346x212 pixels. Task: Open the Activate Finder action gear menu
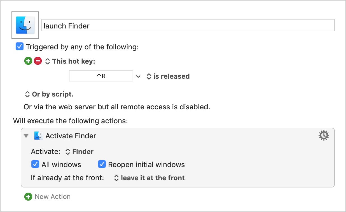click(x=324, y=136)
